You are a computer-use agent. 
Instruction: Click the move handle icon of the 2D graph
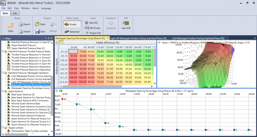tap(57, 91)
